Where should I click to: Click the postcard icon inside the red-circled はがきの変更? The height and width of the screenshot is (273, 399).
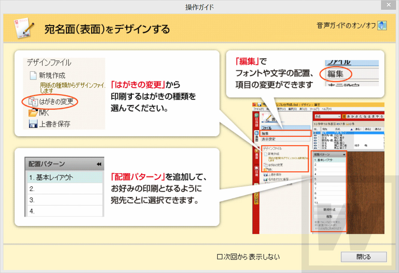33,101
